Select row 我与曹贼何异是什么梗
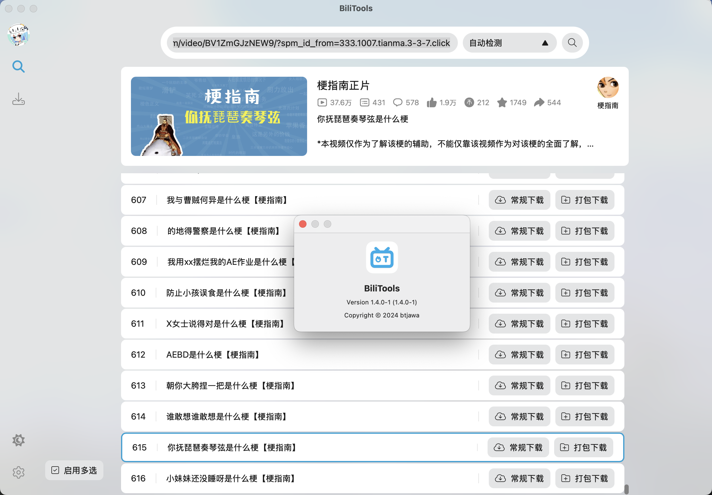The image size is (712, 495). (x=372, y=200)
